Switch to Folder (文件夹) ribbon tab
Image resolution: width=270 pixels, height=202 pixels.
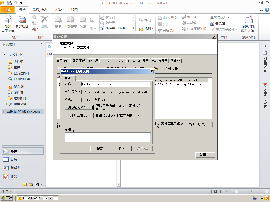[x=59, y=10]
